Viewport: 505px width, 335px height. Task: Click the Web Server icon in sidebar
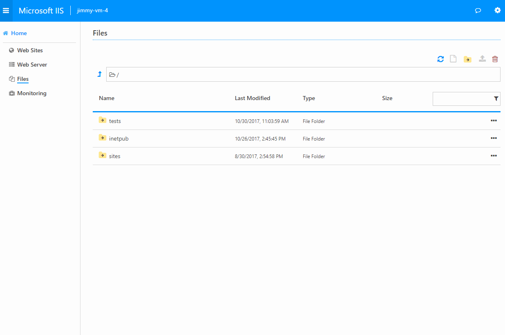pos(11,65)
